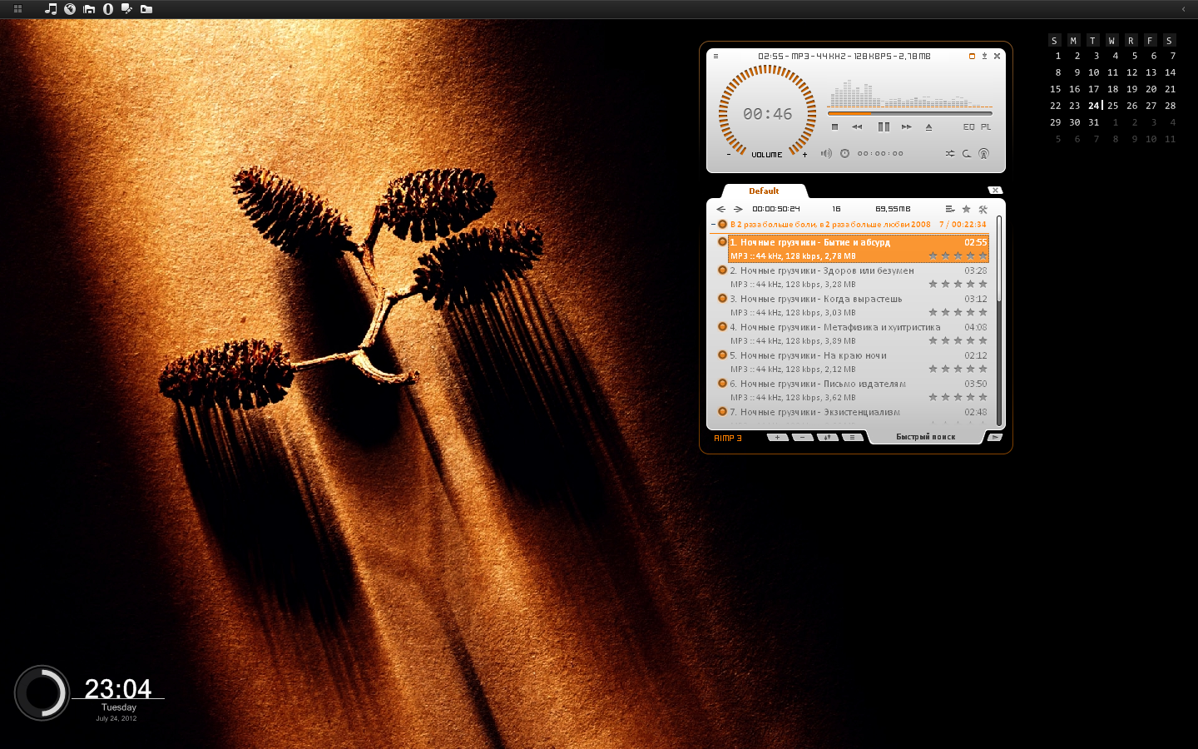The width and height of the screenshot is (1198, 749).
Task: Open the file manager icon in top bar
Action: tap(89, 9)
